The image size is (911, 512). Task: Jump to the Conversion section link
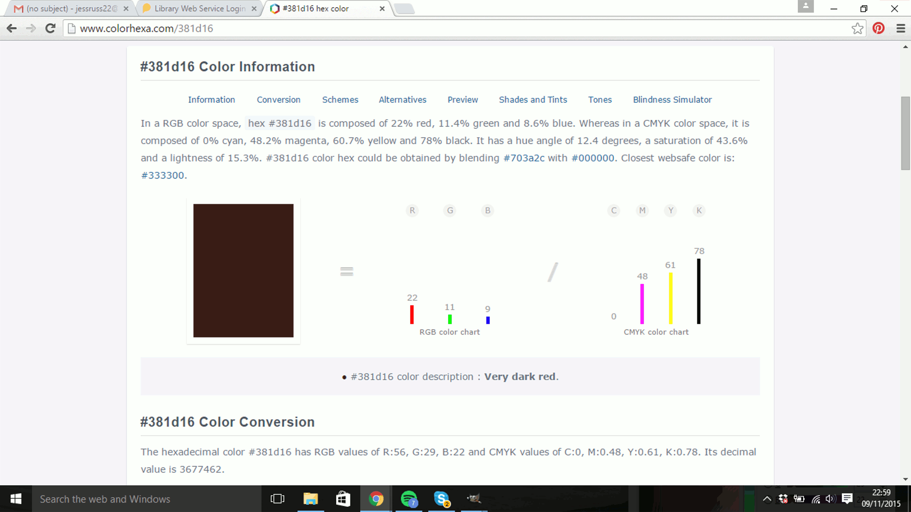[279, 100]
